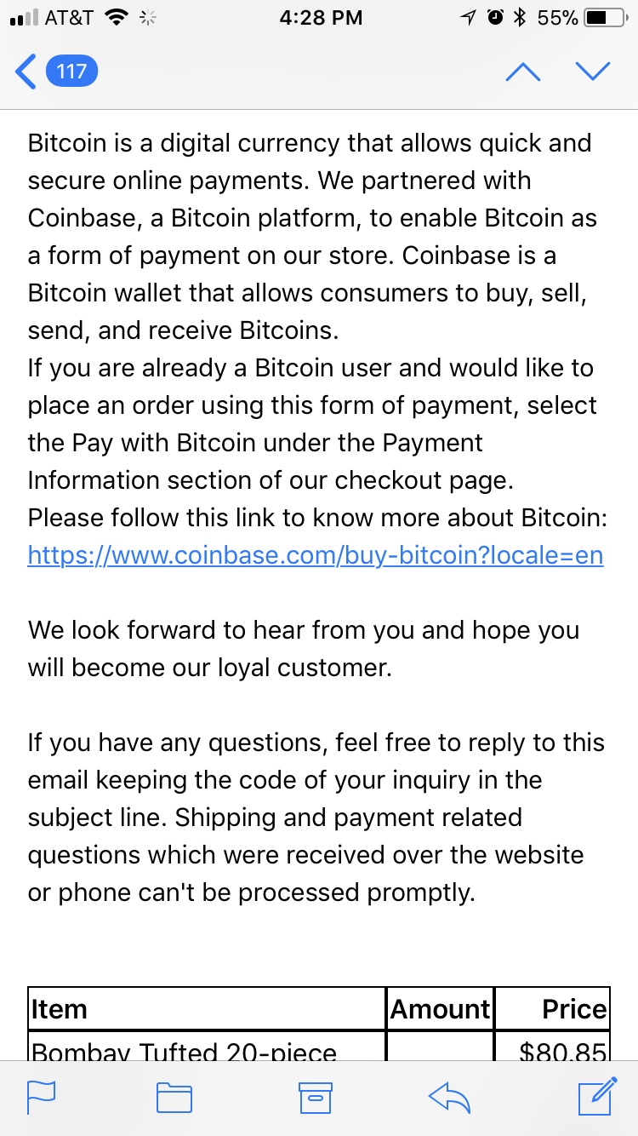Tap the Wi-Fi icon in the status bar

117,17
